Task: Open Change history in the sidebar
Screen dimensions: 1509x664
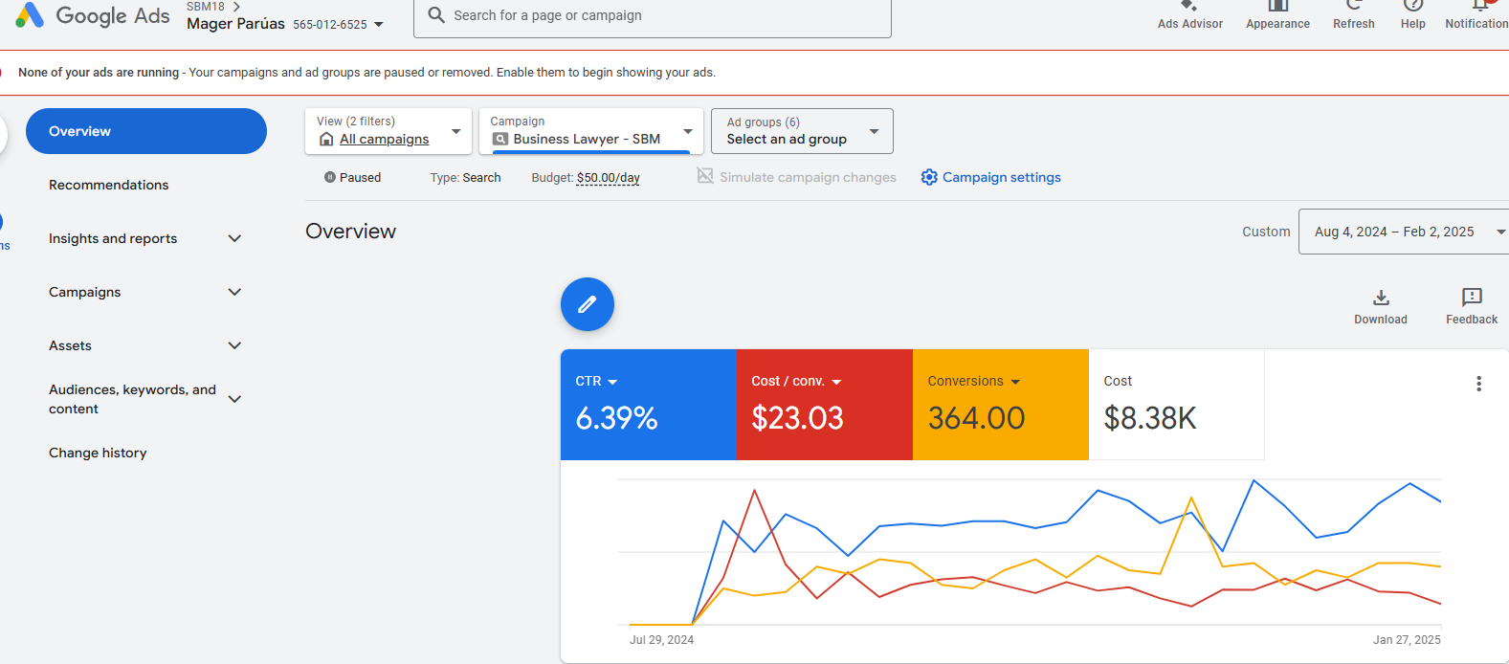Action: click(x=98, y=453)
